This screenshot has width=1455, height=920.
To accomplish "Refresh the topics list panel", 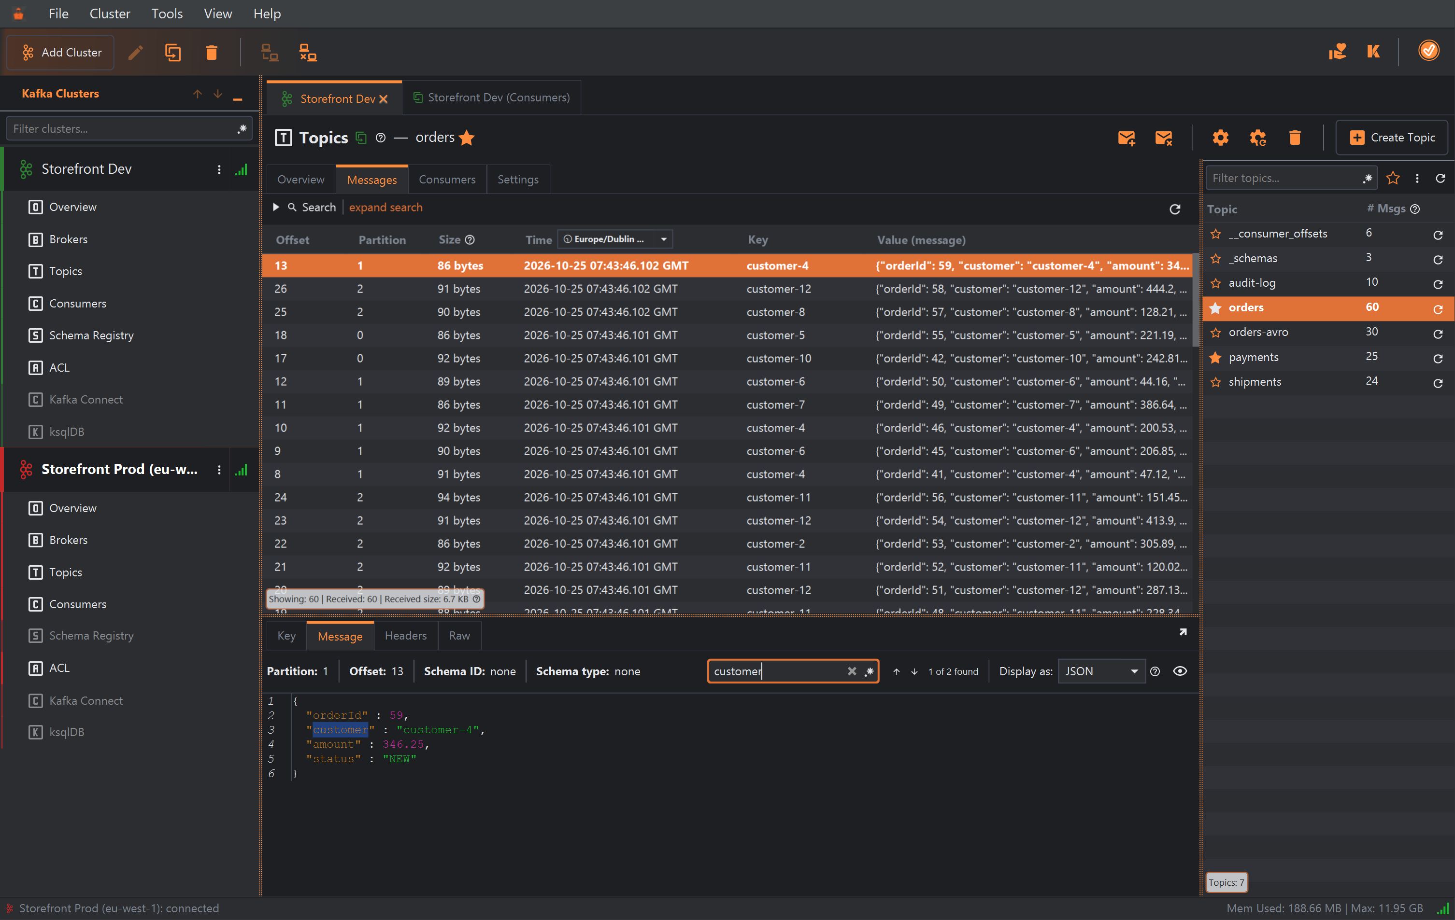I will click(x=1441, y=178).
